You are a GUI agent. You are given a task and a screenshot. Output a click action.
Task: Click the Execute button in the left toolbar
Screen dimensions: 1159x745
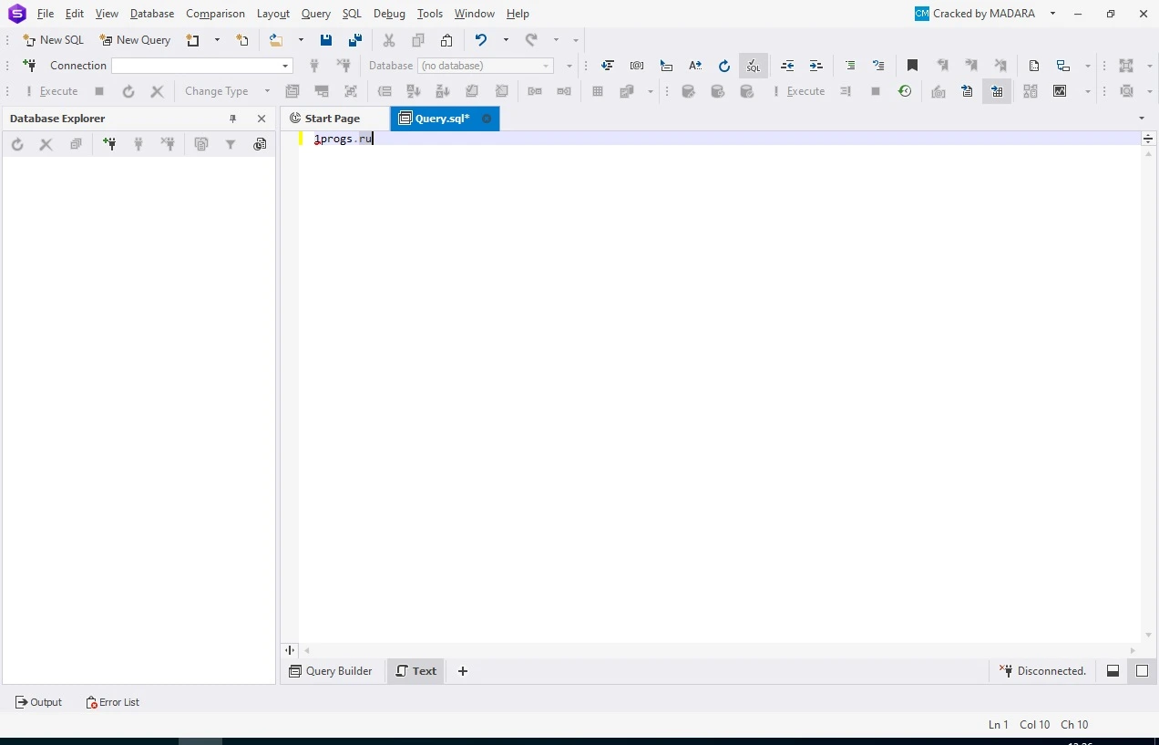(52, 91)
